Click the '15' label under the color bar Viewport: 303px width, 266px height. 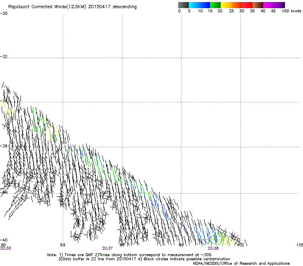pyautogui.click(x=210, y=11)
